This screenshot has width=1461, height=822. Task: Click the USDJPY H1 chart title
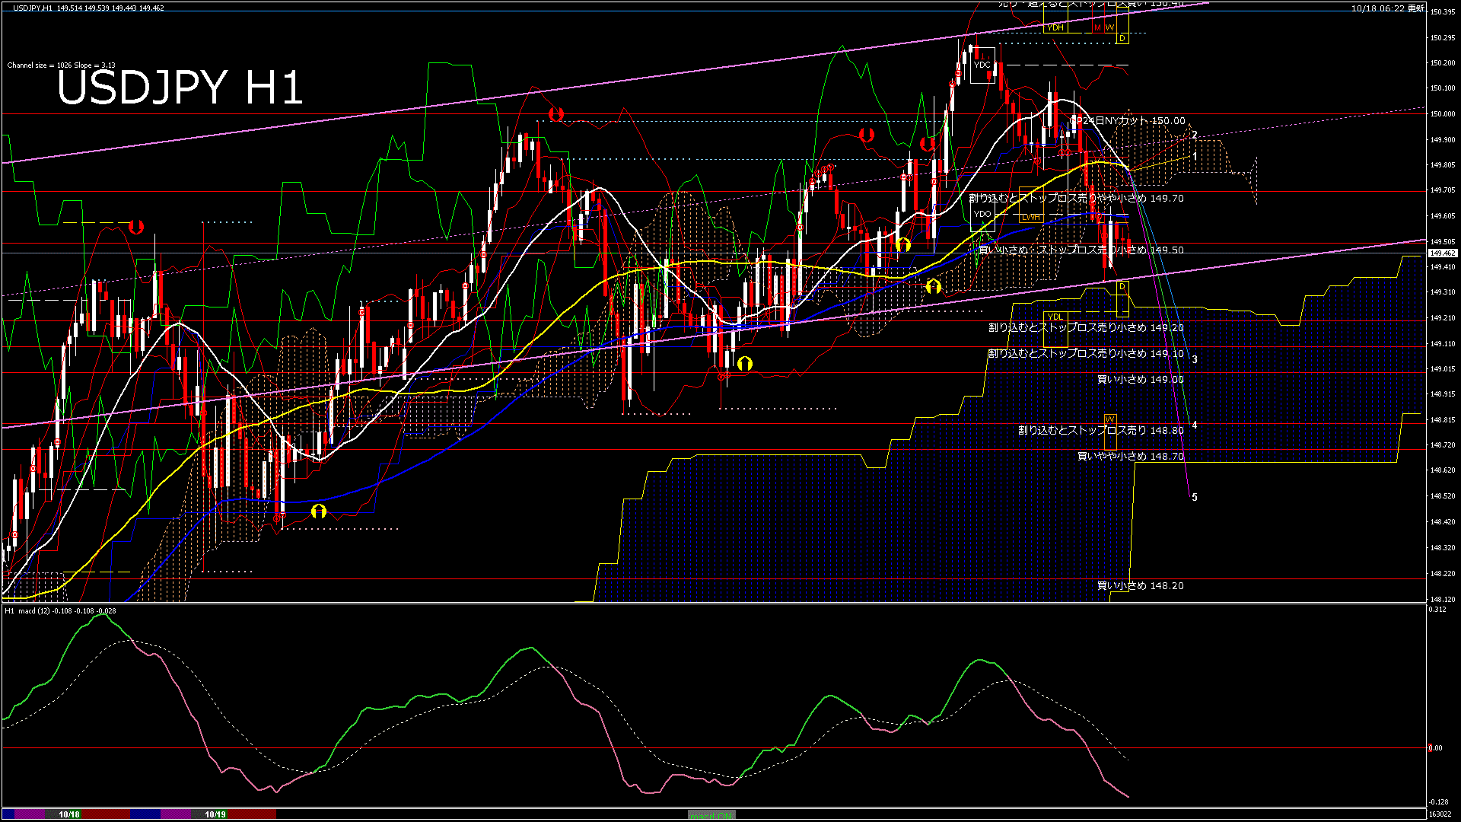point(180,88)
